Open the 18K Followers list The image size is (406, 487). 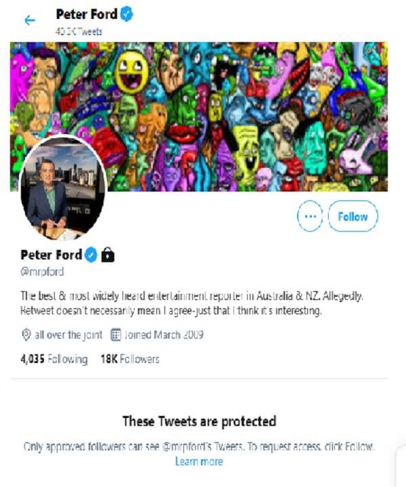pos(130,359)
